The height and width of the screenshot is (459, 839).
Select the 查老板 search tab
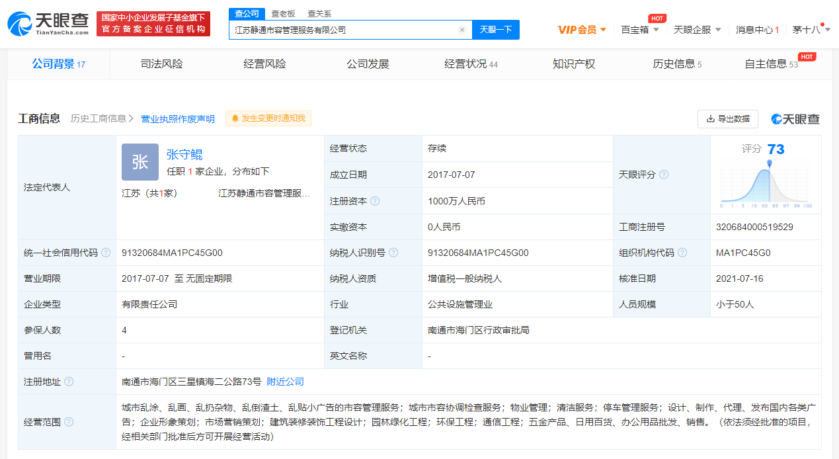[x=283, y=13]
